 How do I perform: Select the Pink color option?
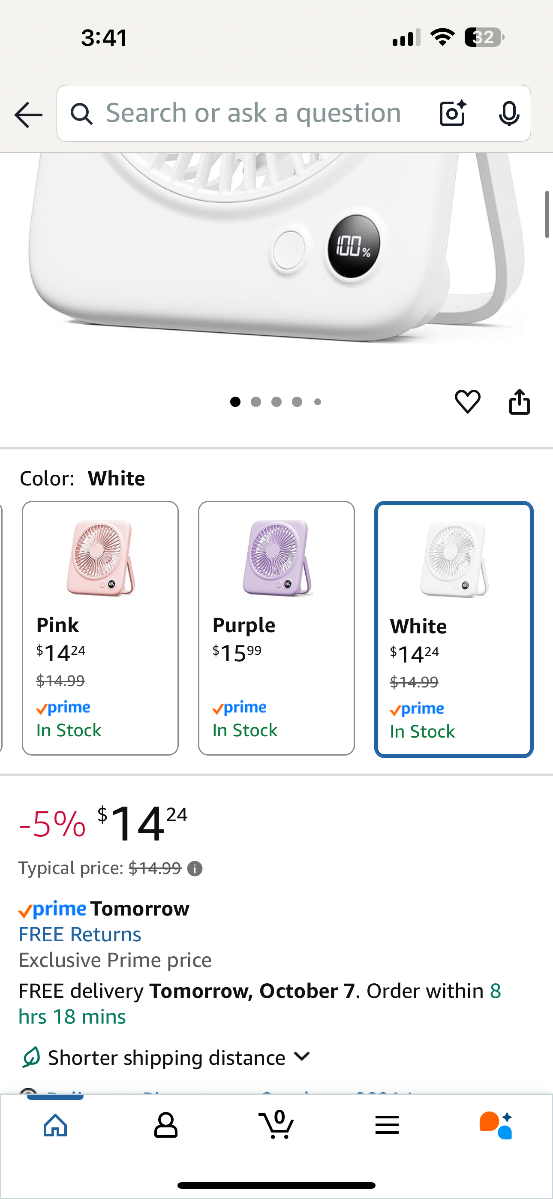100,628
